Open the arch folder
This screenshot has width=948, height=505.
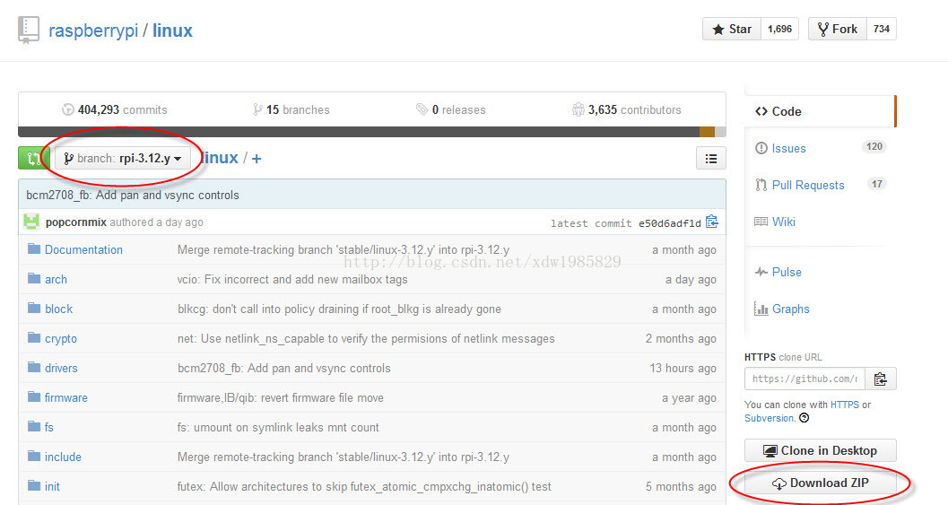(x=56, y=280)
